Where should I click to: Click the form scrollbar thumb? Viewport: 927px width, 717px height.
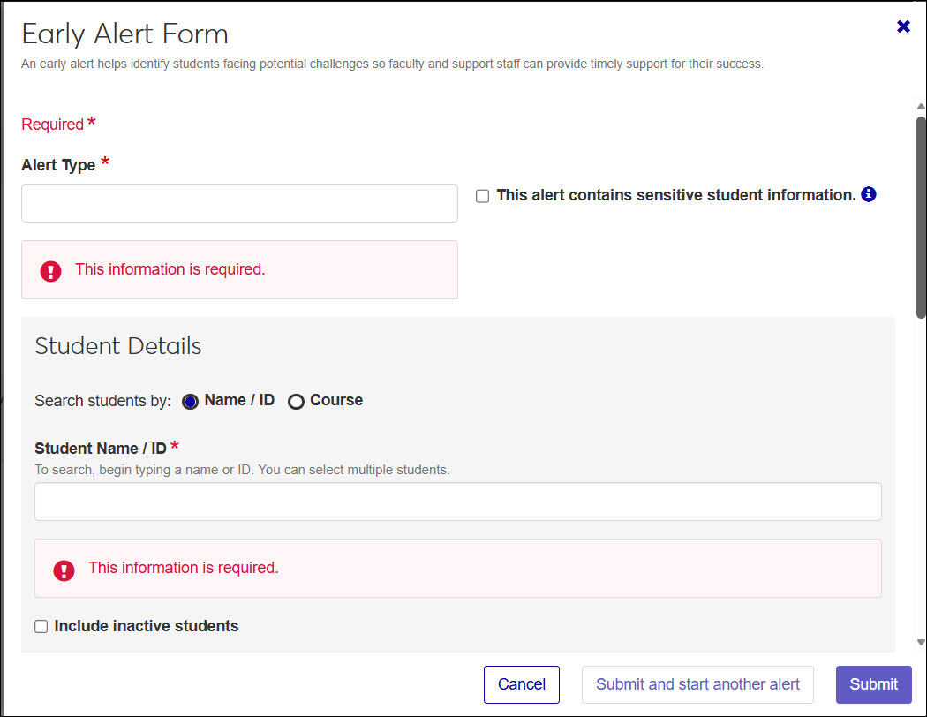click(921, 217)
